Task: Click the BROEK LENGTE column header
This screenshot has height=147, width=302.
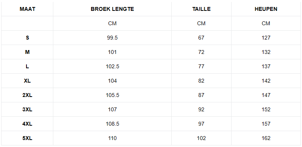Action: point(112,9)
